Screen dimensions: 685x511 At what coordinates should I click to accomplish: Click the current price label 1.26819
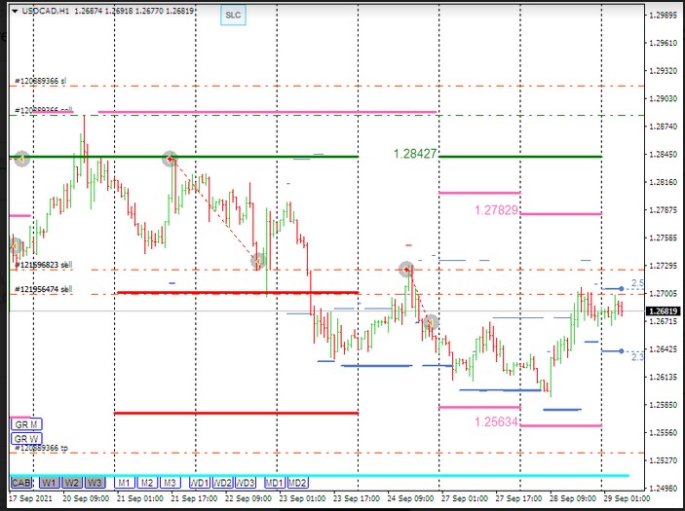coord(665,311)
